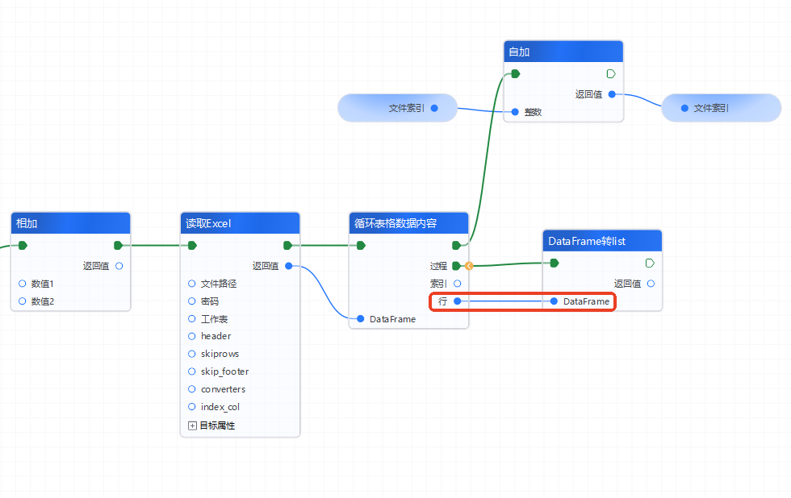The width and height of the screenshot is (791, 498).
Task: Click the 数值1 input port on 相加
Action: coord(22,284)
